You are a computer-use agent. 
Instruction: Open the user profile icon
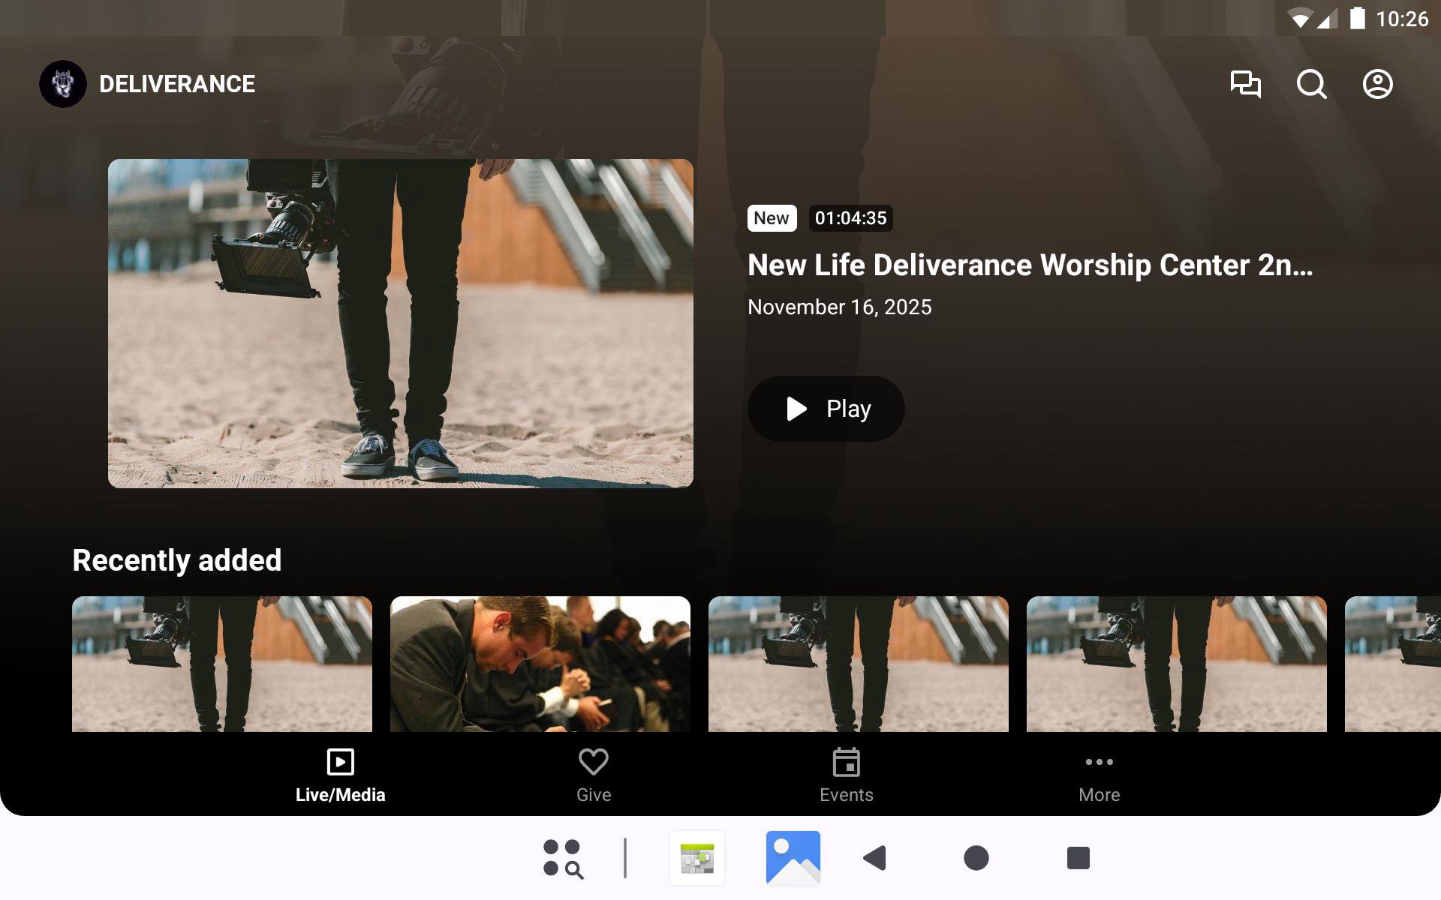[x=1377, y=84]
